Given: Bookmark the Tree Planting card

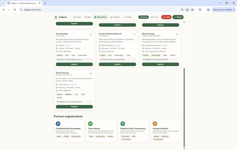Looking at the screenshot, I should coord(91,35).
